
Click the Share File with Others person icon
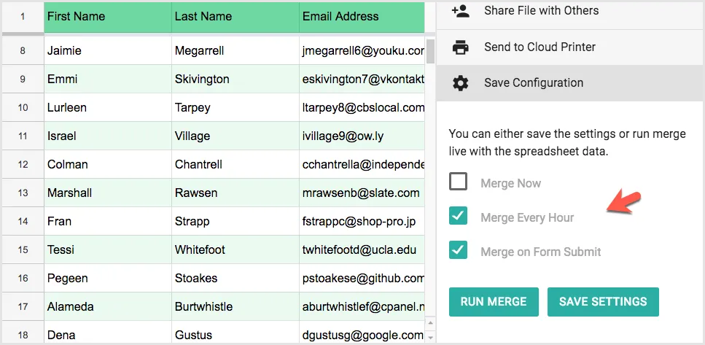click(x=460, y=11)
